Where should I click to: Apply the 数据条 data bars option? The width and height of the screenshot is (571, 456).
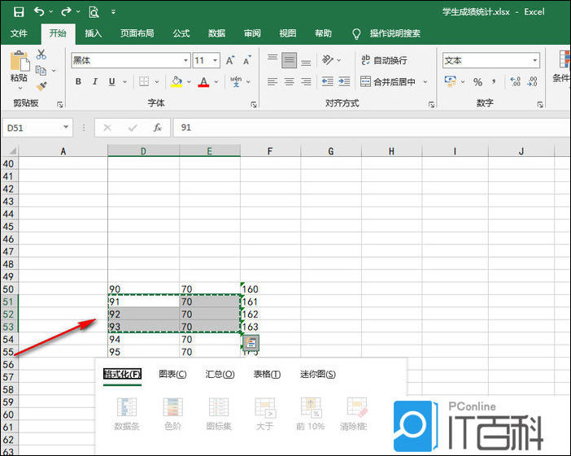pyautogui.click(x=125, y=414)
